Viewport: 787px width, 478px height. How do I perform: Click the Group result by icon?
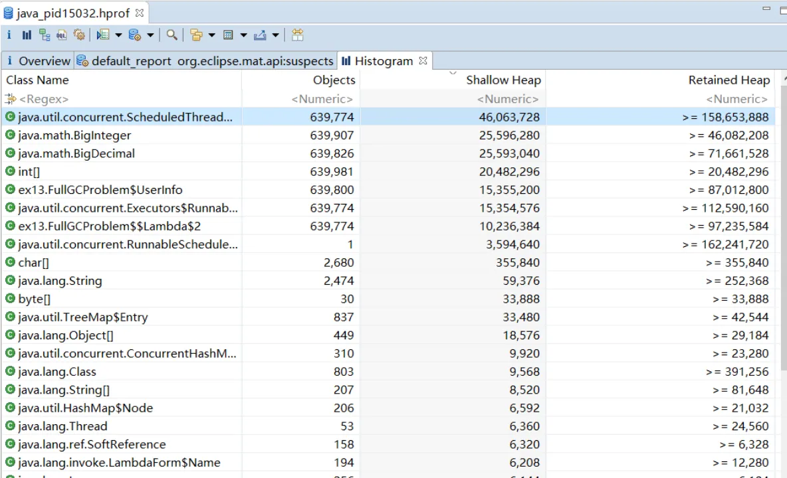[196, 35]
